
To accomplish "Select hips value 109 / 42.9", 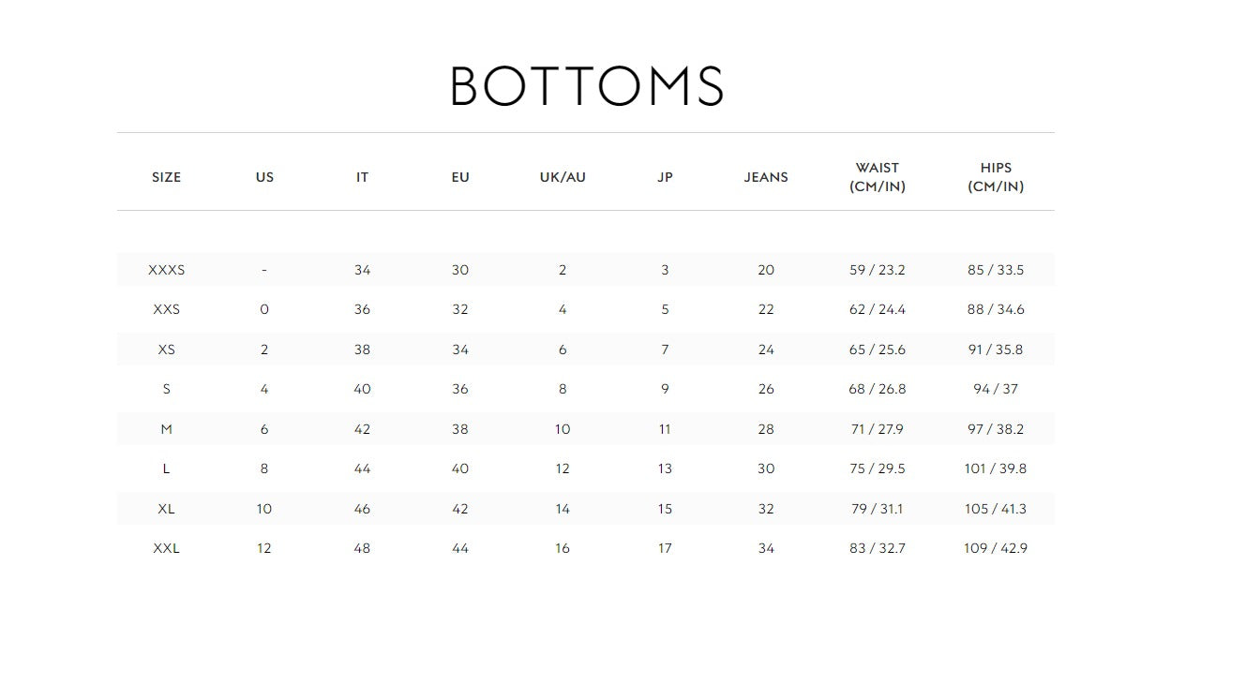I will pyautogui.click(x=996, y=548).
